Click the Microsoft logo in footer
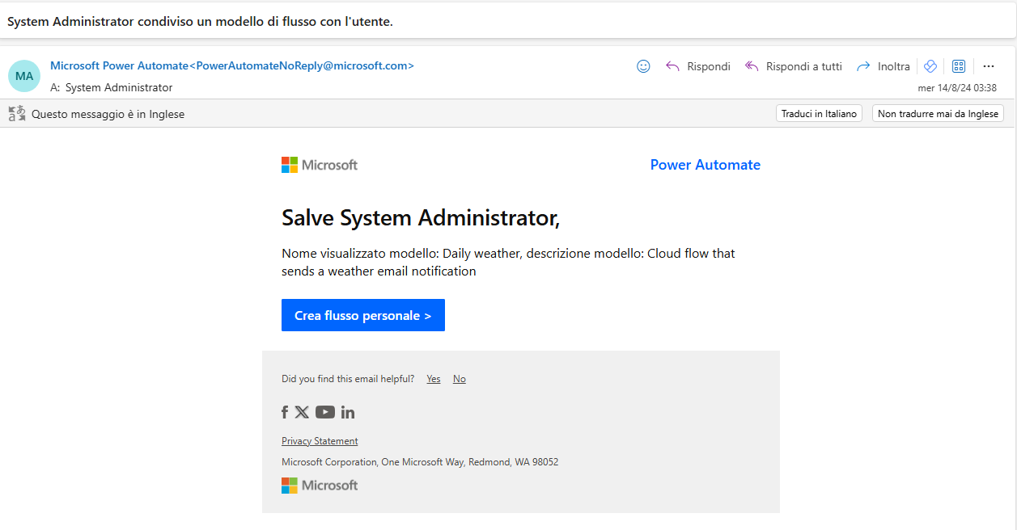This screenshot has width=1017, height=530. [x=320, y=486]
